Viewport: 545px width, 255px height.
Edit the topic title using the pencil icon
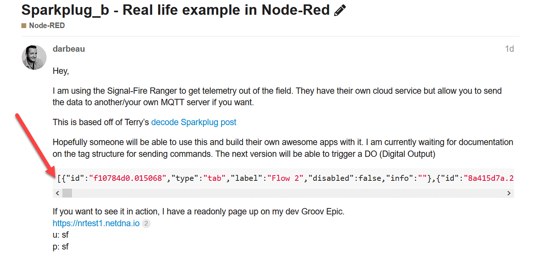[339, 9]
